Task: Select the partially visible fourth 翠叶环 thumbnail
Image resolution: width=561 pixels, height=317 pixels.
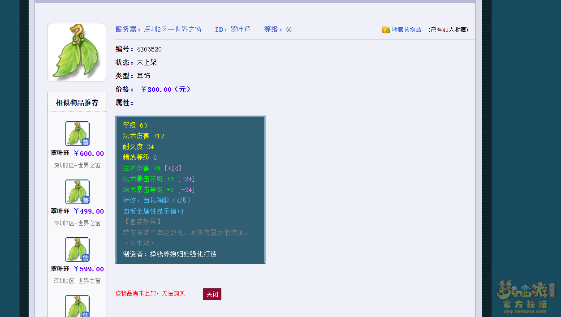Action: click(77, 306)
